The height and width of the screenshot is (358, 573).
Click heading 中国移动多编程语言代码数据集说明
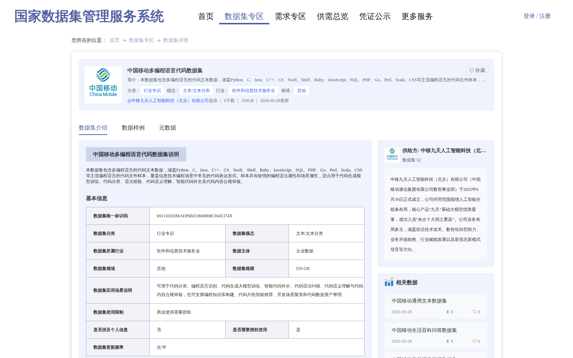coord(136,154)
